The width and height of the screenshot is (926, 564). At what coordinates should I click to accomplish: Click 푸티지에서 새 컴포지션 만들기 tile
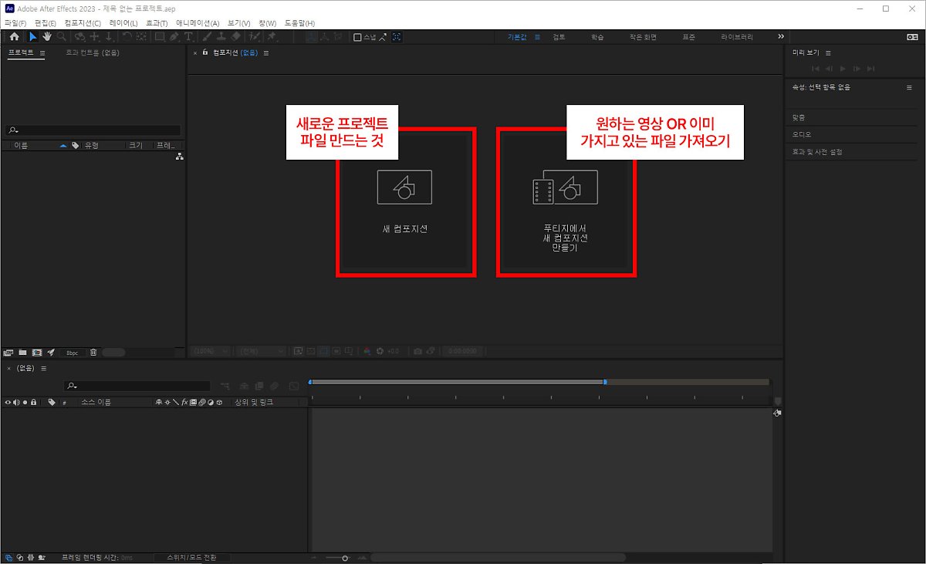tap(566, 202)
